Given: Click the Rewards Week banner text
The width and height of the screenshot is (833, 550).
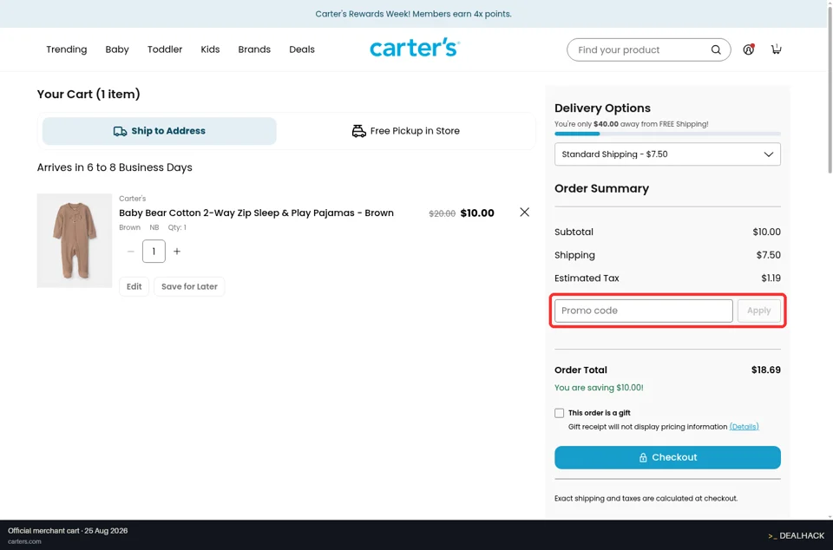Looking at the screenshot, I should click(413, 14).
